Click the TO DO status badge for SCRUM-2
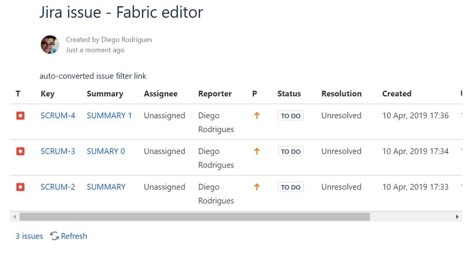476x265 pixels. pos(291,187)
